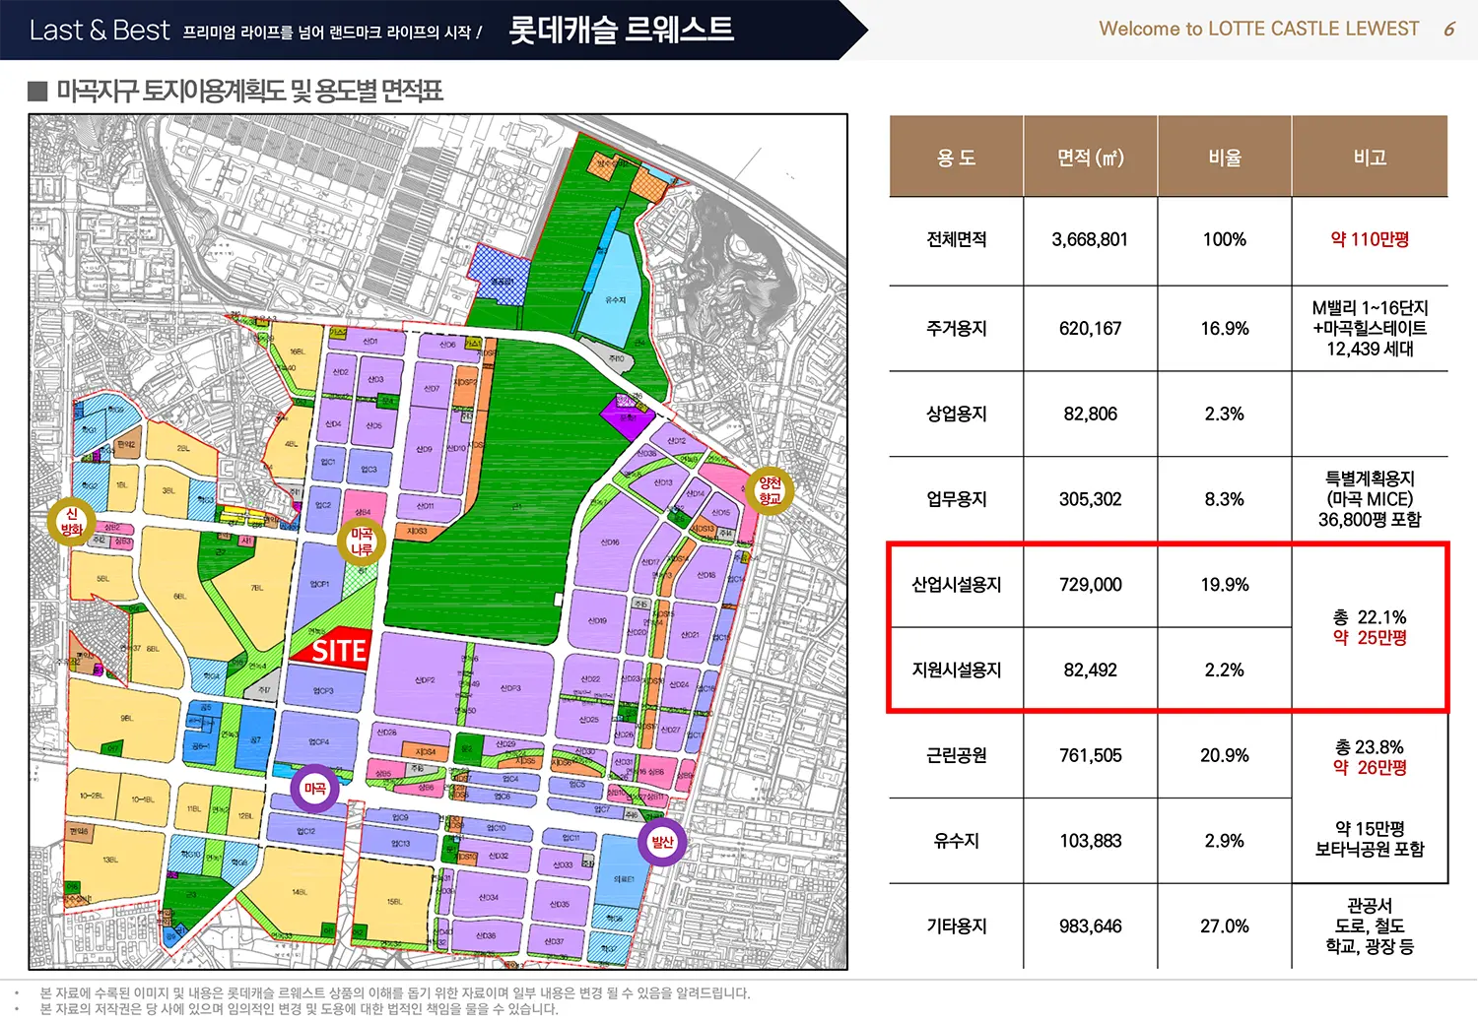
Task: Click the 관공서 도로, 철도 note
Action: [1370, 916]
